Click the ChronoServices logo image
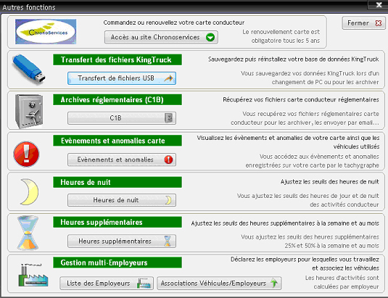Image resolution: width=388 pixels, height=298 pixels. coord(46,31)
